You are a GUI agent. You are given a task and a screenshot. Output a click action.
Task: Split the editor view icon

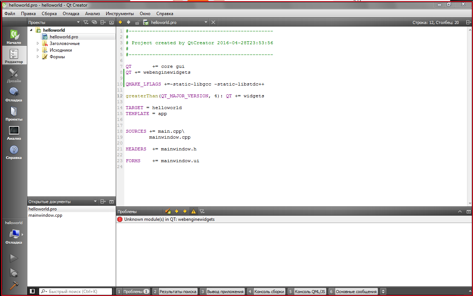click(469, 22)
